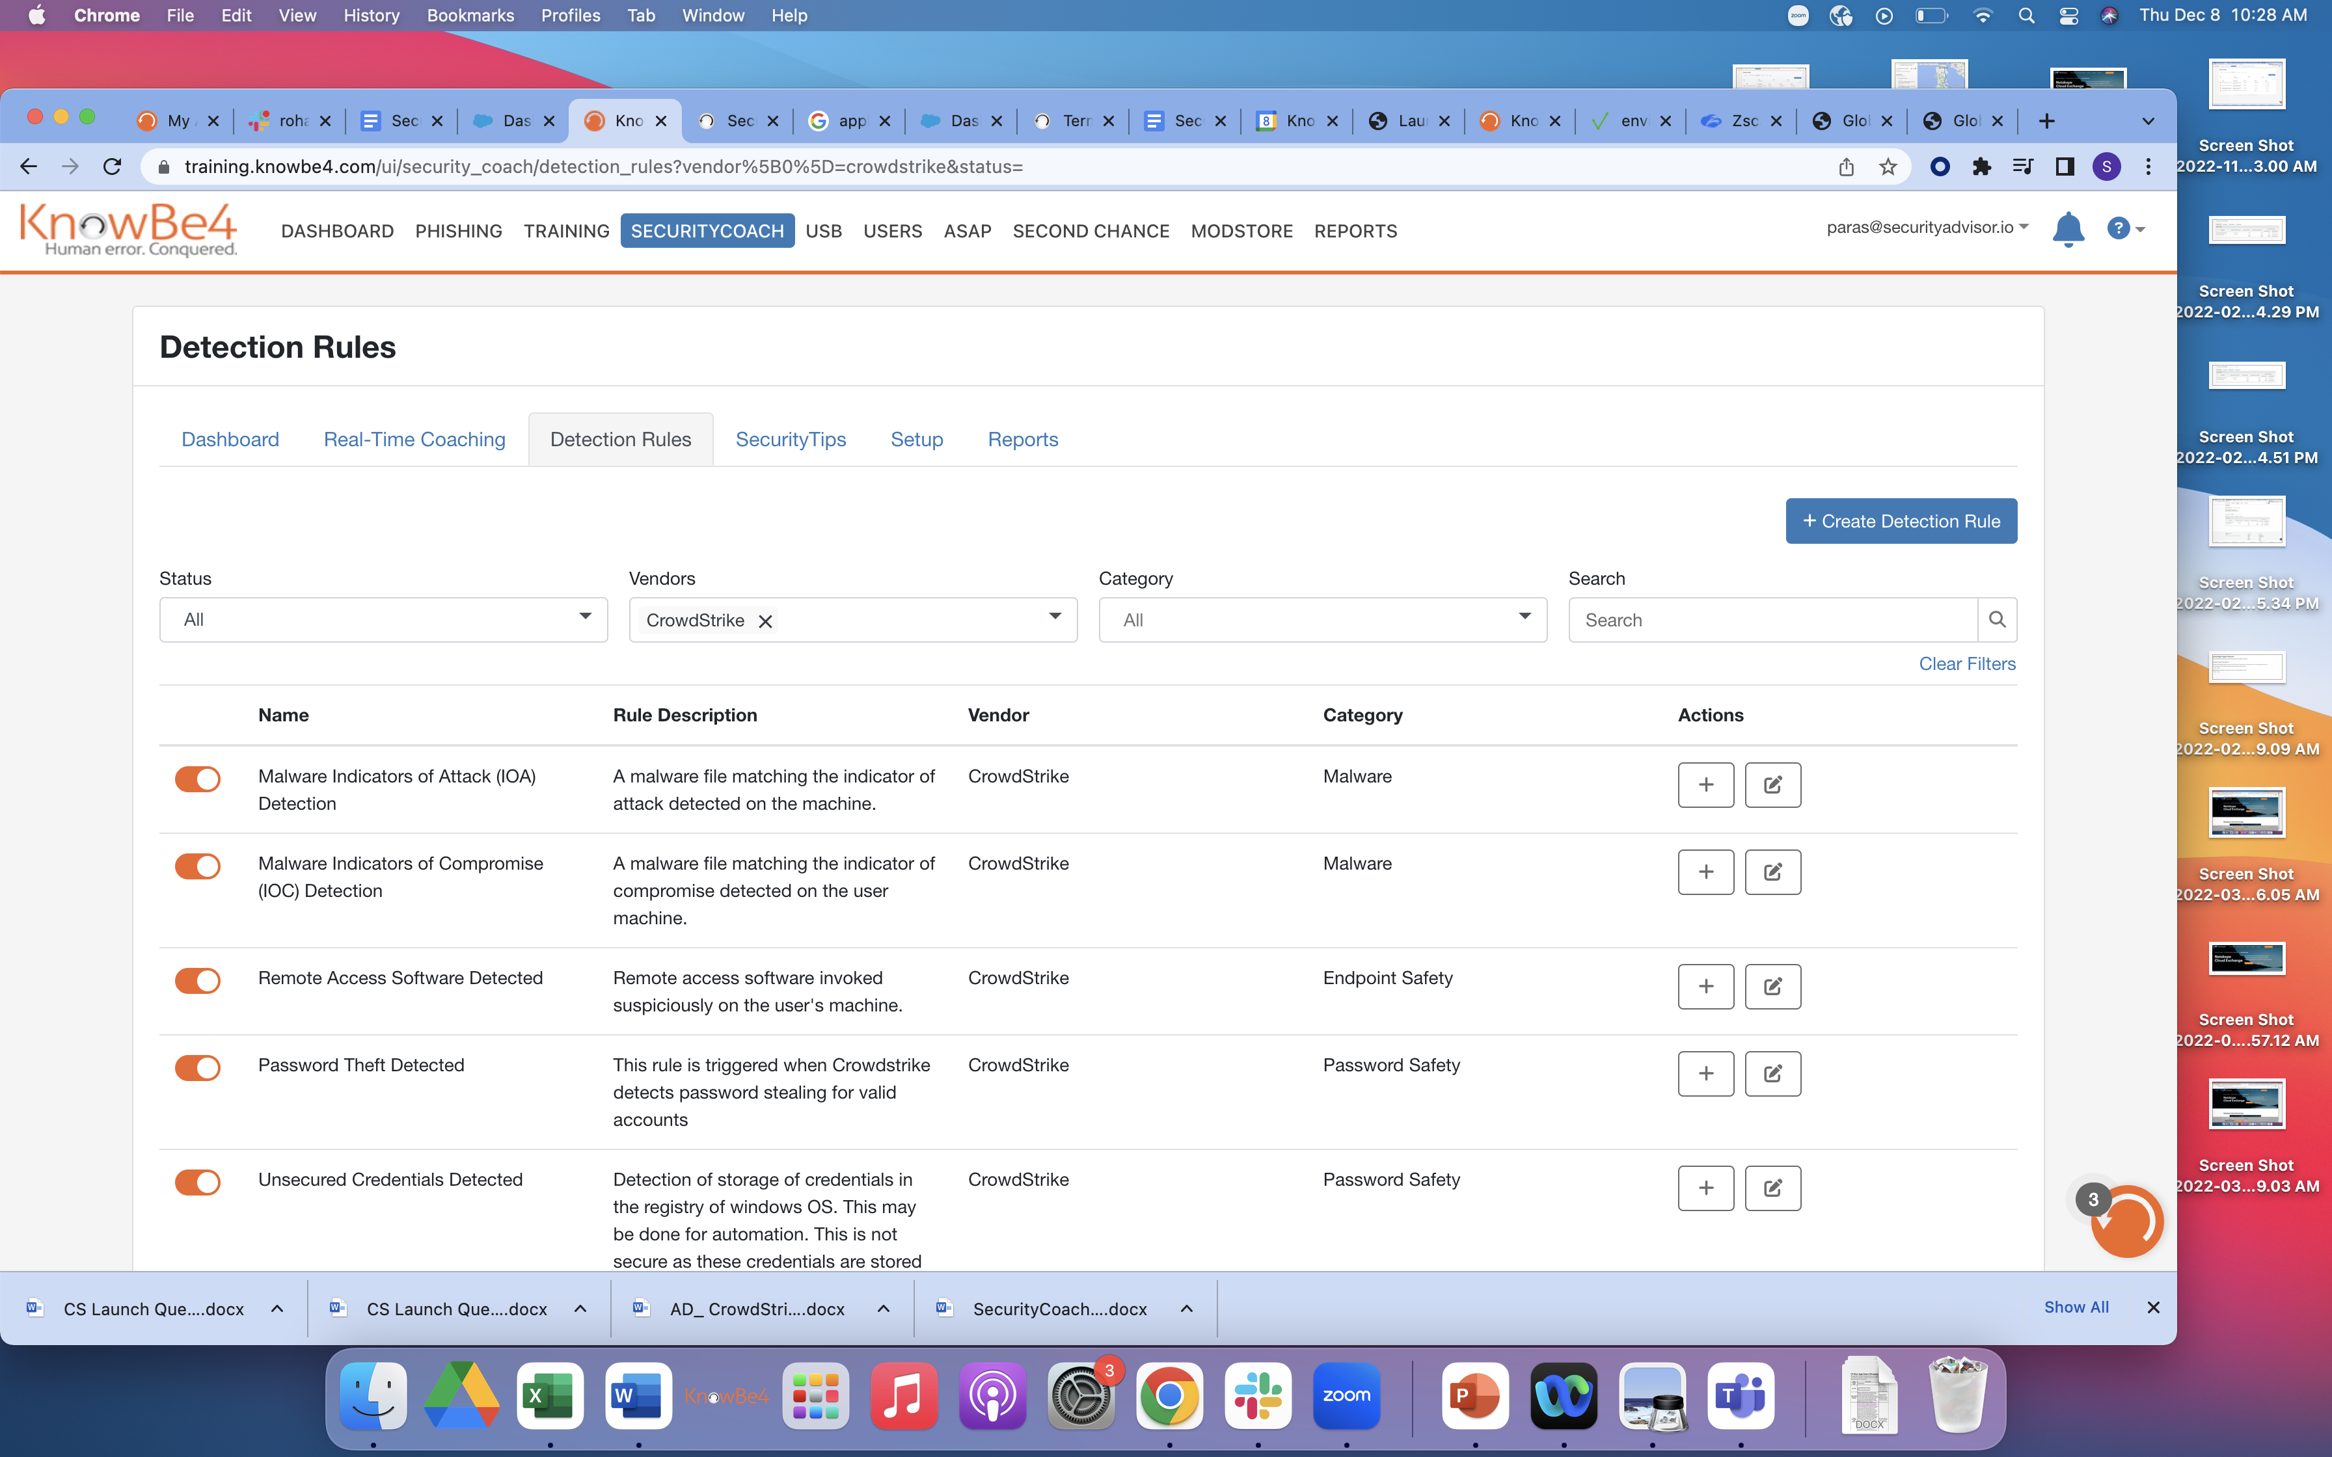Click plus icon for Password Theft Detected rule

(x=1705, y=1073)
